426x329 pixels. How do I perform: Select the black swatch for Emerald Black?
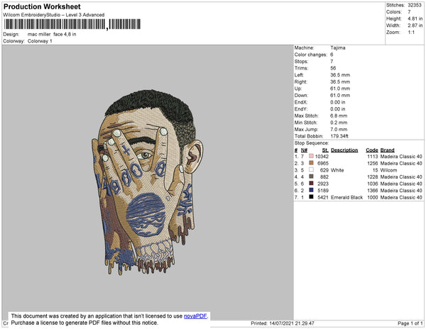click(312, 197)
